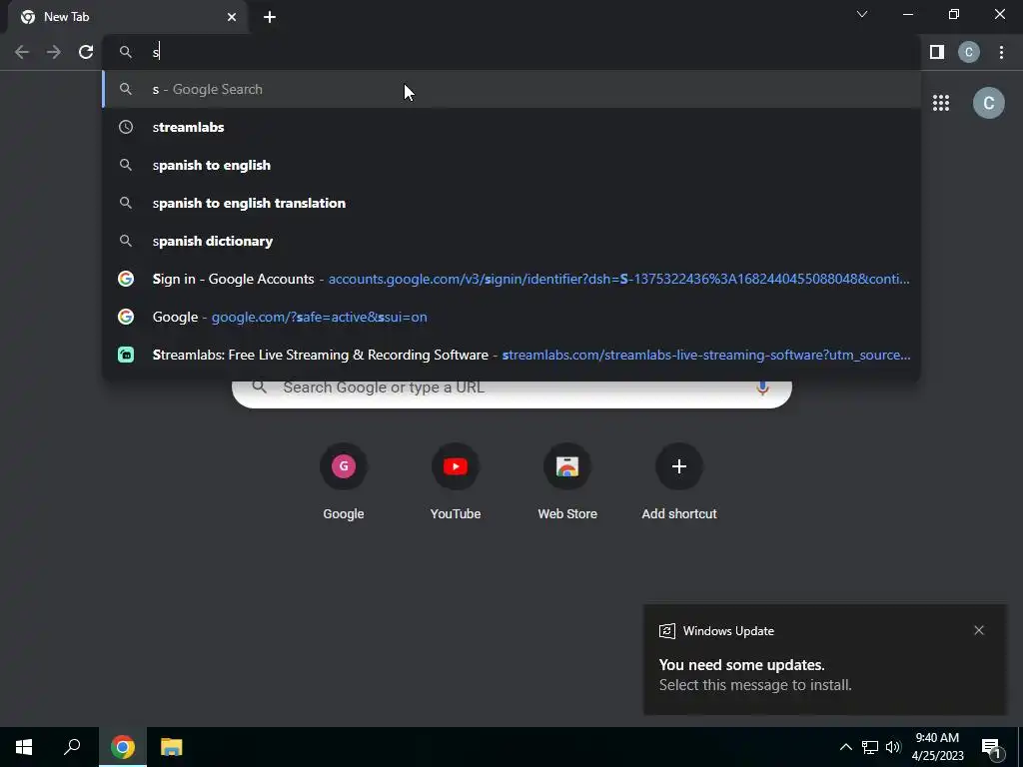Pick 'spanish to english translation' suggestion
Viewport: 1023px width, 767px height.
click(511, 203)
